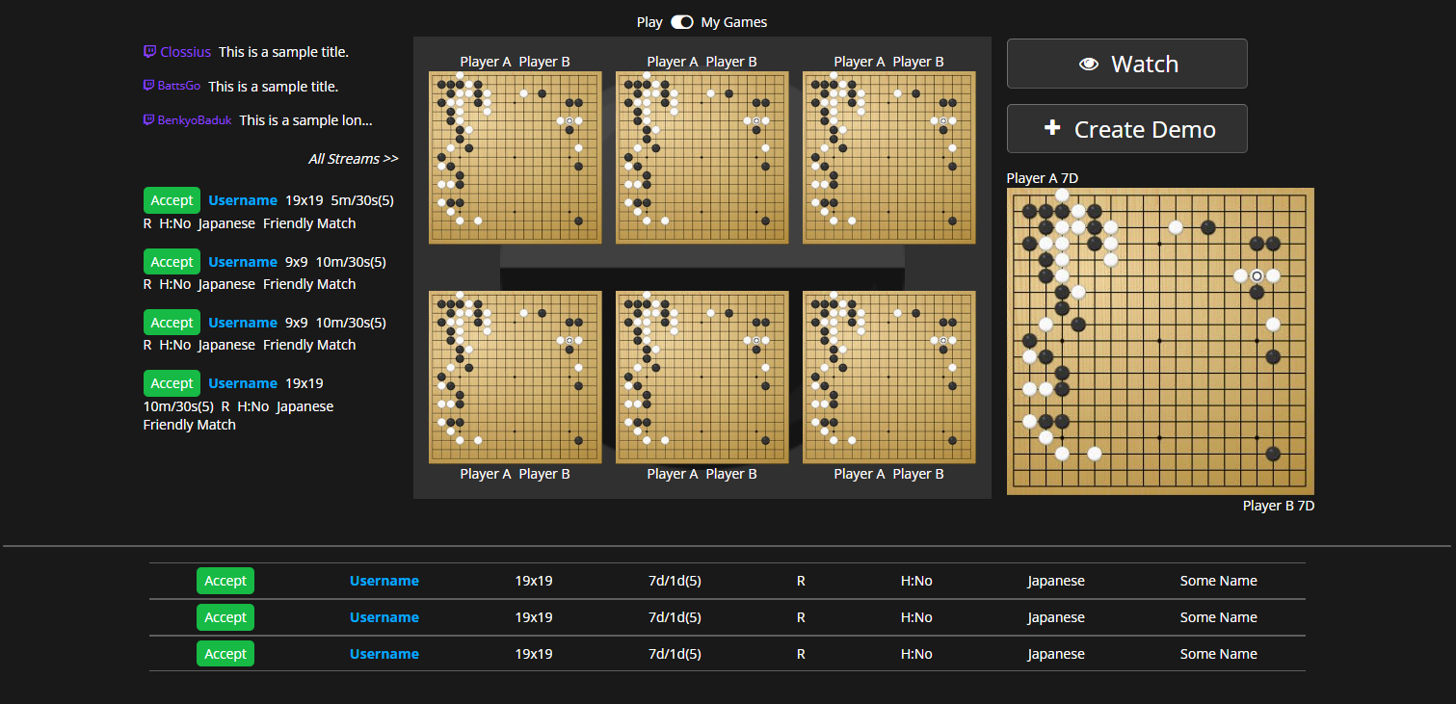Open the bottom-right game board thumbnail
The height and width of the screenshot is (704, 1456).
tap(889, 378)
